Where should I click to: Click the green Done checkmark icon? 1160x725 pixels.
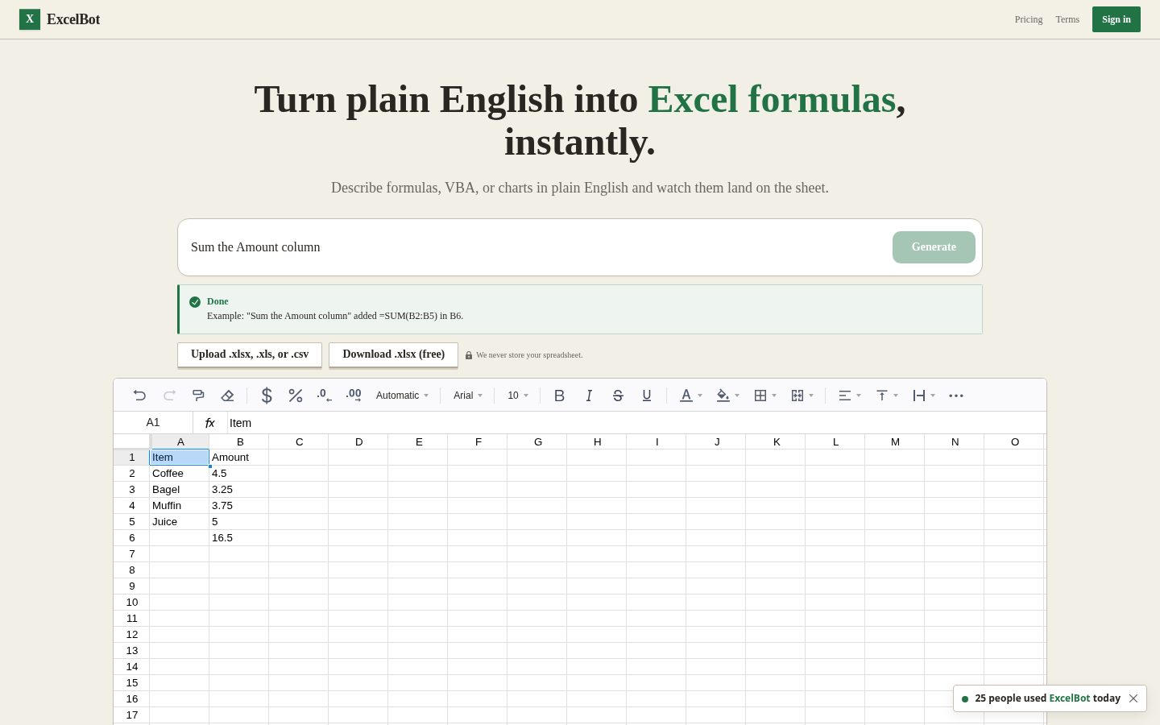195,302
